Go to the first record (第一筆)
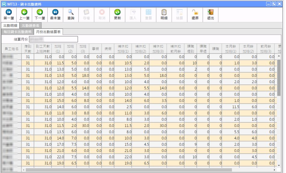This screenshot has height=173, width=286. click(x=9, y=14)
